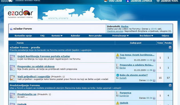Go to last post arrow at Danas 00:34
This screenshot has height=105, width=180.
tap(154, 98)
